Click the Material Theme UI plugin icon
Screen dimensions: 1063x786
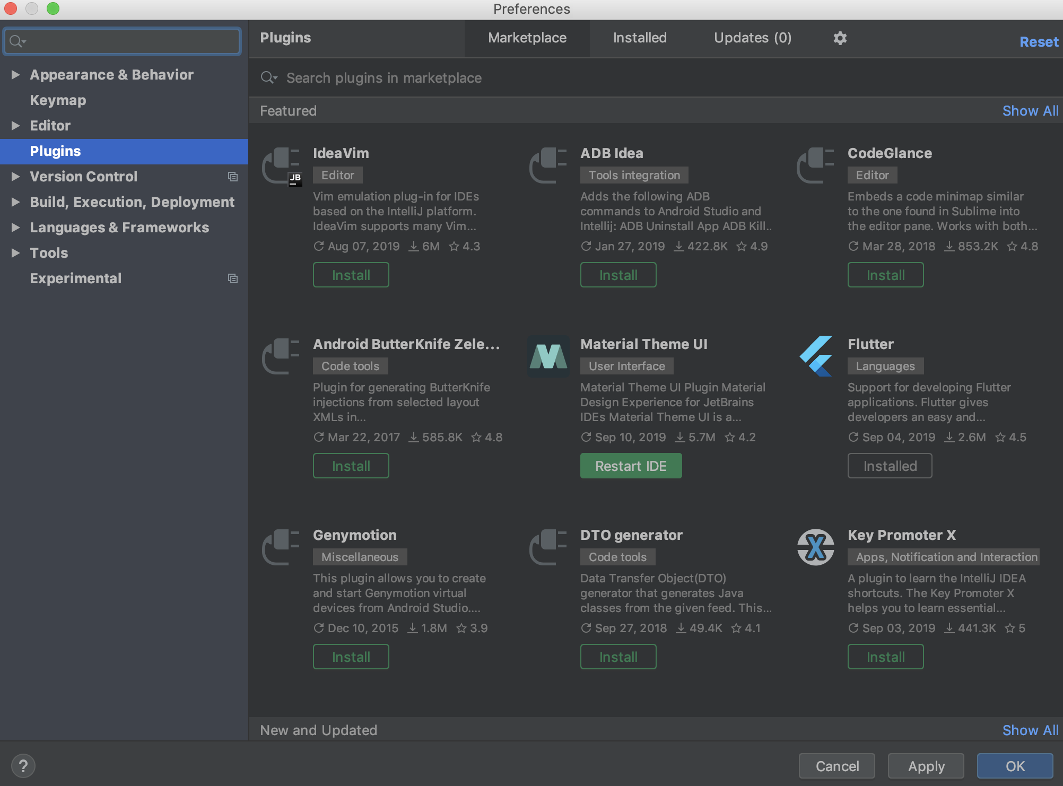click(x=547, y=356)
